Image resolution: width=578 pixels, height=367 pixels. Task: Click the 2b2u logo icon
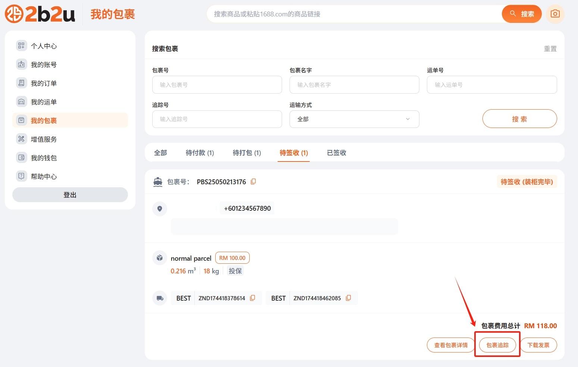(14, 13)
